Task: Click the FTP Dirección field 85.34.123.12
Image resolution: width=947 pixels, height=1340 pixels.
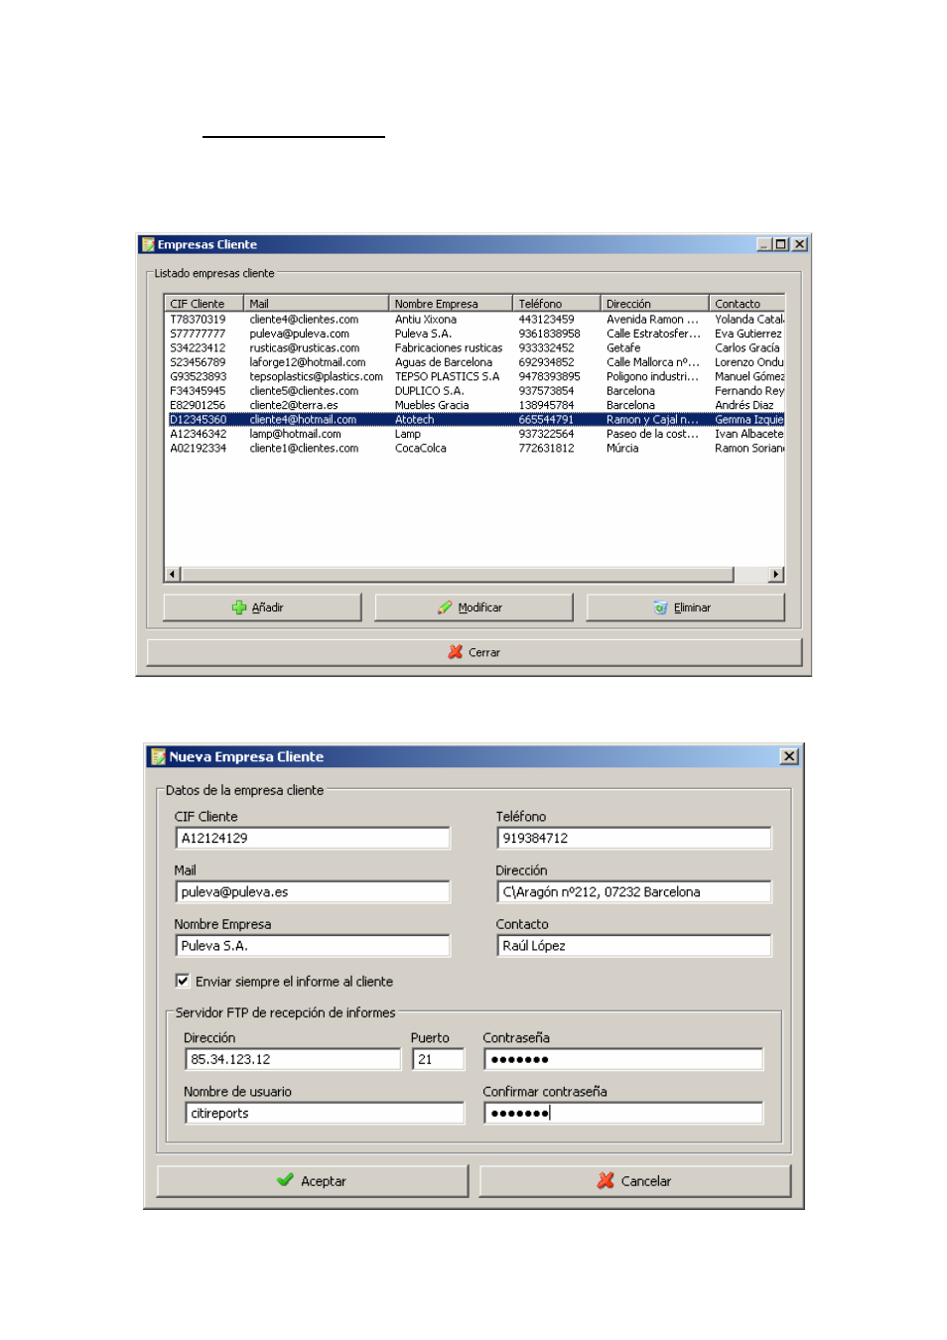Action: (293, 1059)
